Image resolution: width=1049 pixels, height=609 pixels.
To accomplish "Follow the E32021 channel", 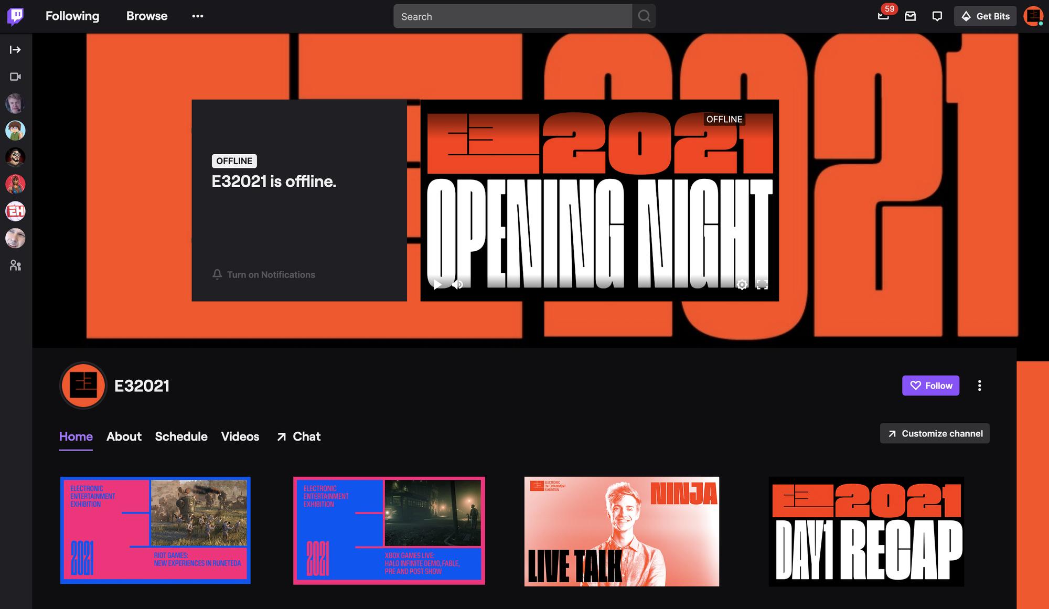I will [930, 386].
